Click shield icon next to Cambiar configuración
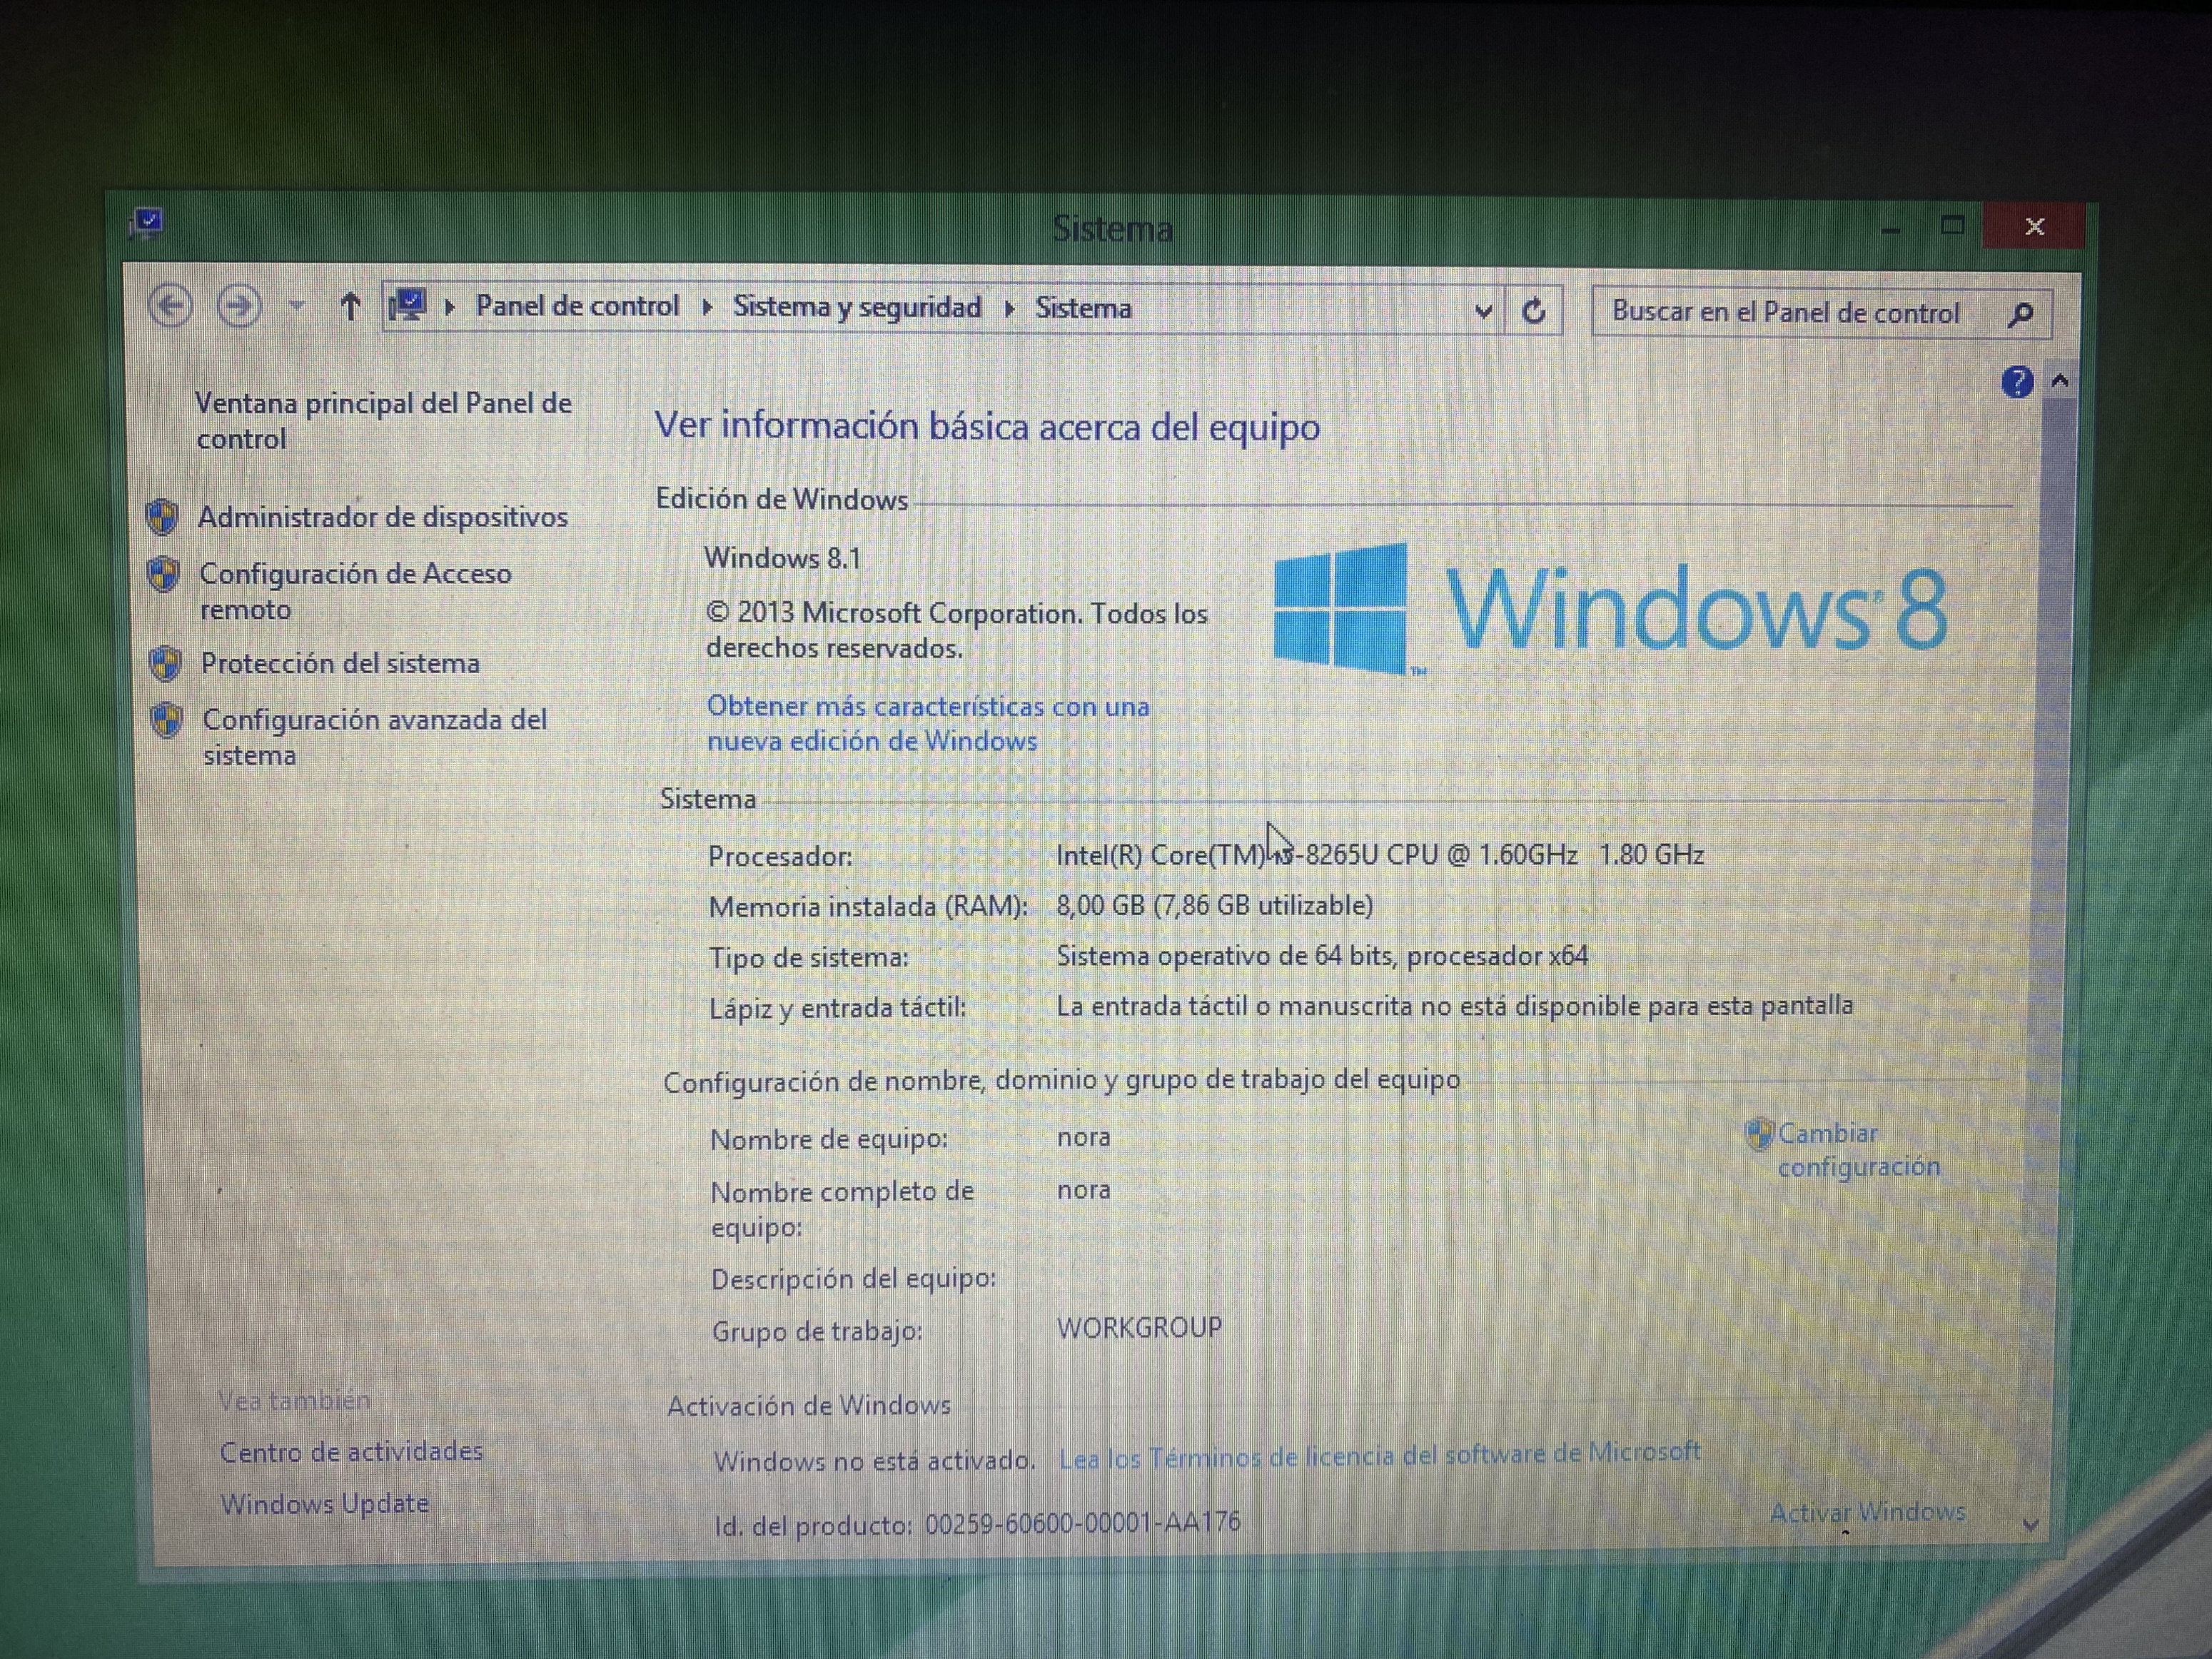The height and width of the screenshot is (1659, 2212). click(x=1757, y=1134)
